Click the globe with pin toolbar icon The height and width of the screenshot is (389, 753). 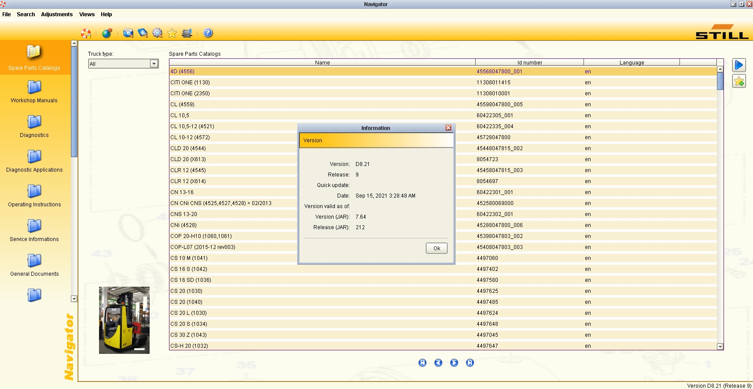click(107, 33)
